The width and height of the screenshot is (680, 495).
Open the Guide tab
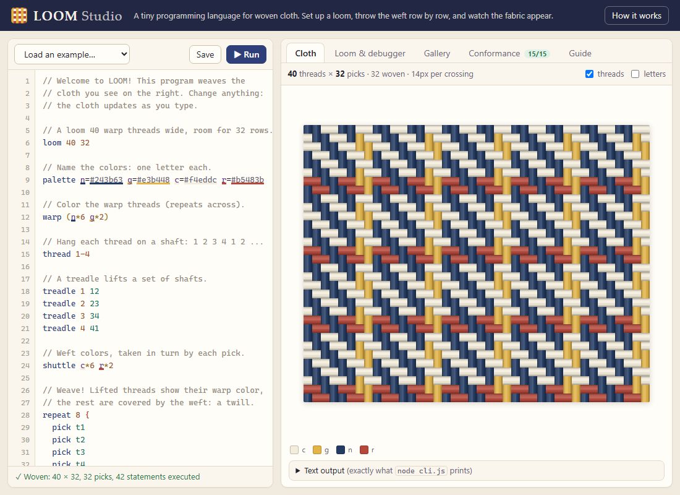point(580,53)
